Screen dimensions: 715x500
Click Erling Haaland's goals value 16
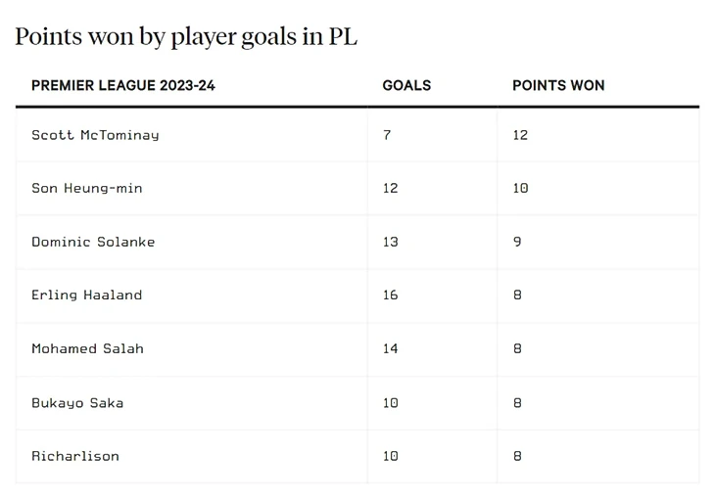(x=391, y=295)
